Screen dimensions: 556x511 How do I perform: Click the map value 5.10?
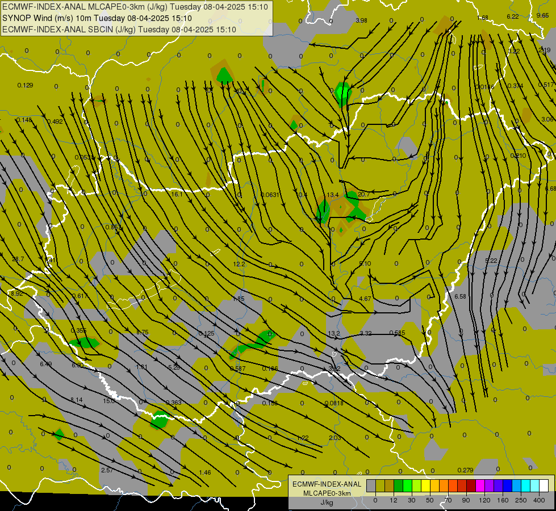365,263
